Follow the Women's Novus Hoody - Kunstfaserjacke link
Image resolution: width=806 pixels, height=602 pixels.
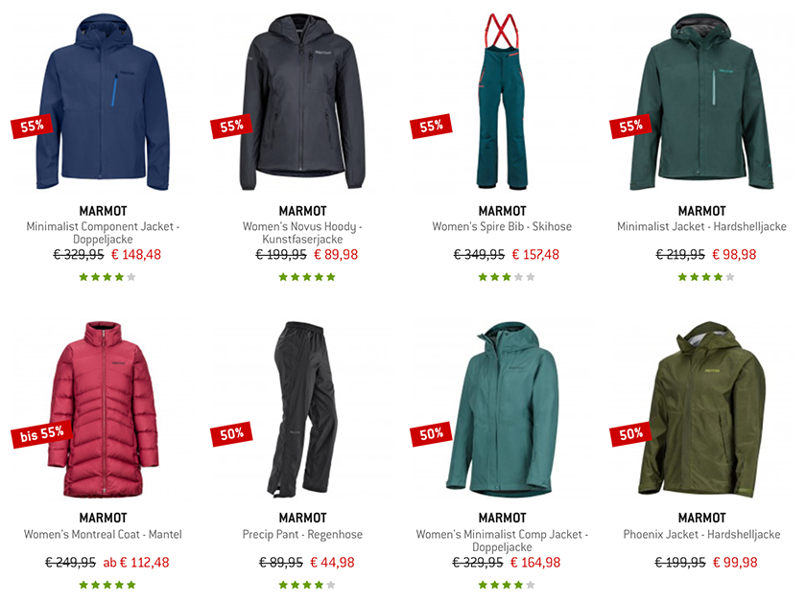tap(302, 233)
